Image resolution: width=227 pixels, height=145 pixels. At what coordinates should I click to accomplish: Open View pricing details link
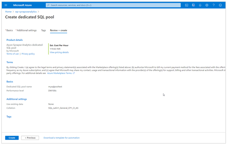tap(59, 52)
